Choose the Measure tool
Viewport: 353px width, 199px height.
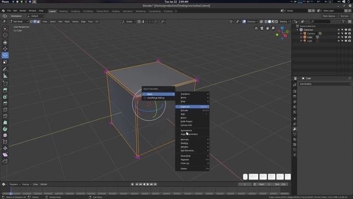pos(5,76)
